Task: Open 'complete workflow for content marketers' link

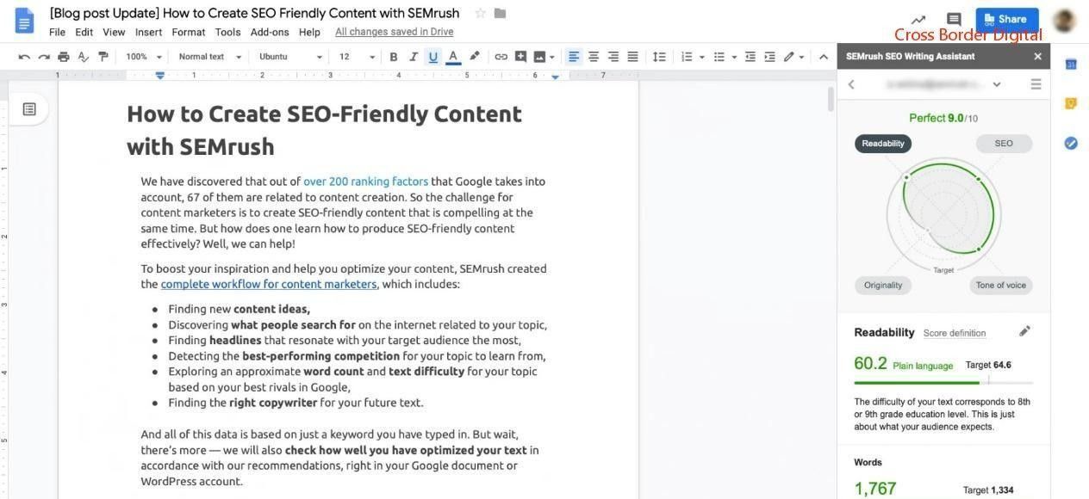Action: [x=269, y=284]
